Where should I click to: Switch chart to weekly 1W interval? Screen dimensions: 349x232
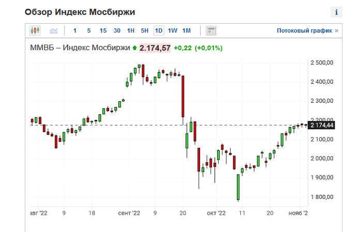173,30
